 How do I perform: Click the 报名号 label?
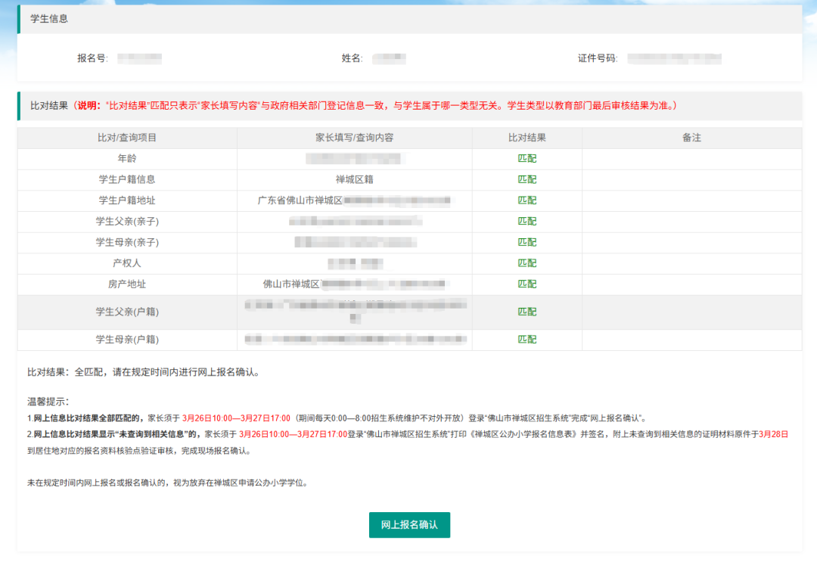click(92, 58)
